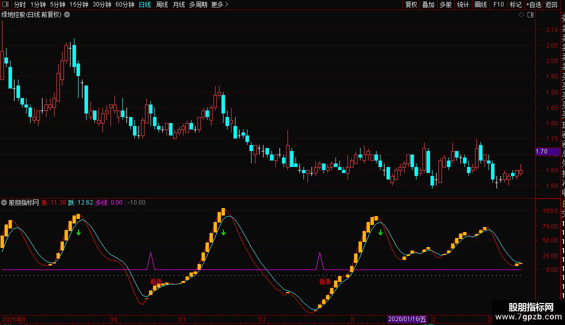Image resolution: width=565 pixels, height=325 pixels.
Task: Click the diamond icon above the price axis
Action: (x=521, y=15)
